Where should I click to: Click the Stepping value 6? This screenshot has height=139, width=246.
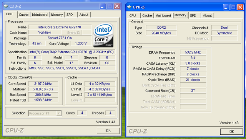coord(107,57)
